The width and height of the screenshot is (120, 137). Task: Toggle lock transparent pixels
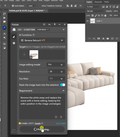(92, 16)
